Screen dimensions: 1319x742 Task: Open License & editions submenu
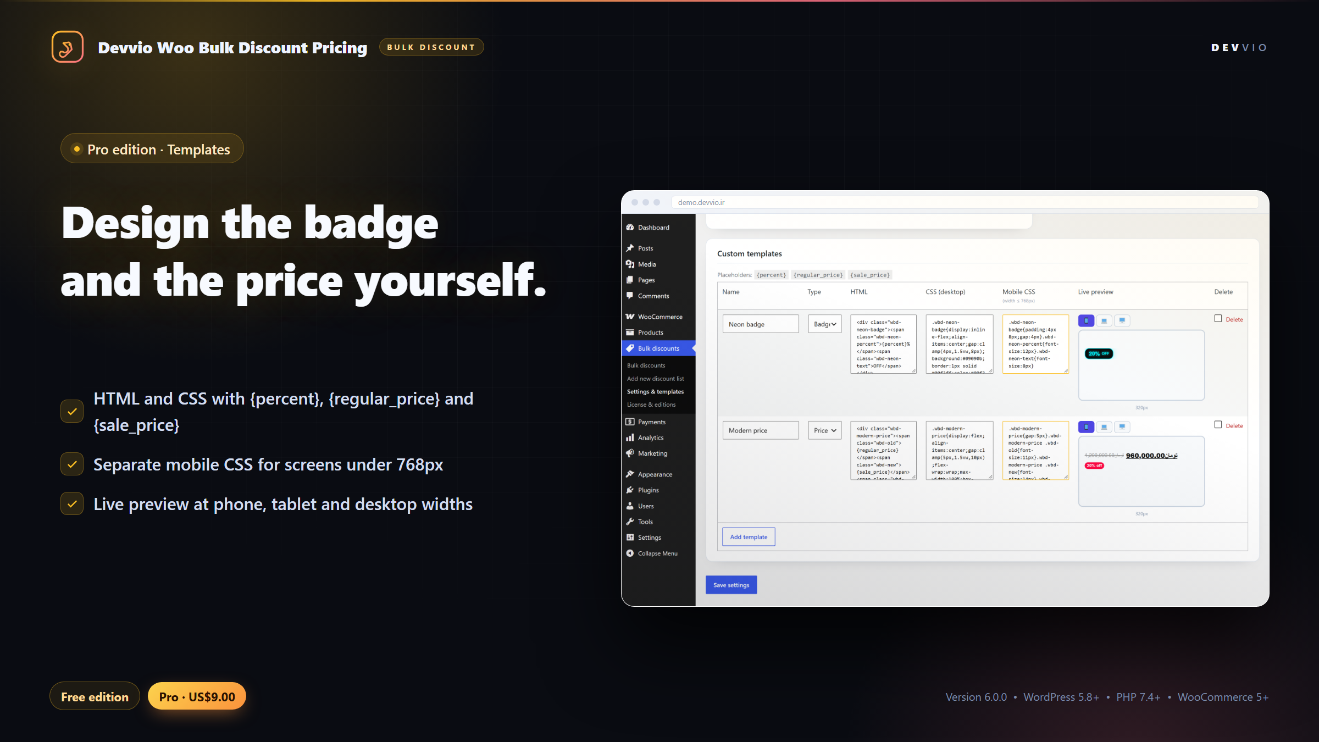651,405
